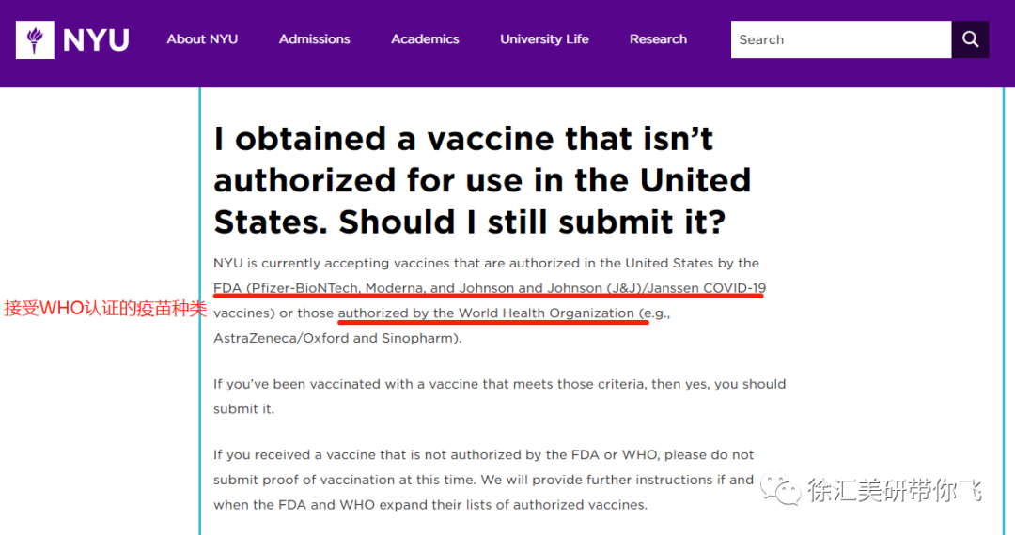Click the vaccine question heading
Screen dimensions: 1015x535
tap(482, 180)
